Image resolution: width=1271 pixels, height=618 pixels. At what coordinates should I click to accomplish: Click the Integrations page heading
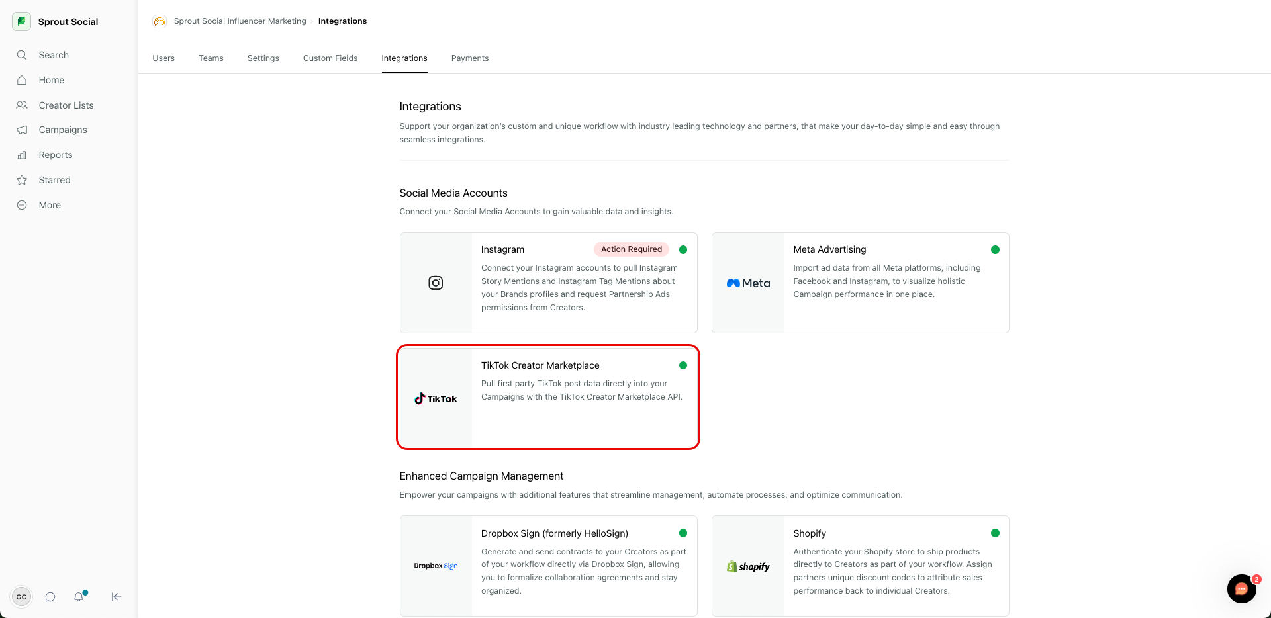[x=430, y=107]
